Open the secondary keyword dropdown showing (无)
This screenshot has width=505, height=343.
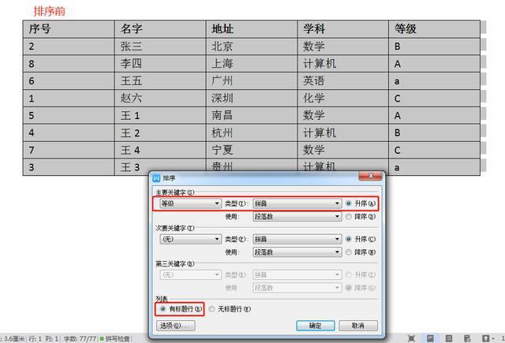click(190, 239)
